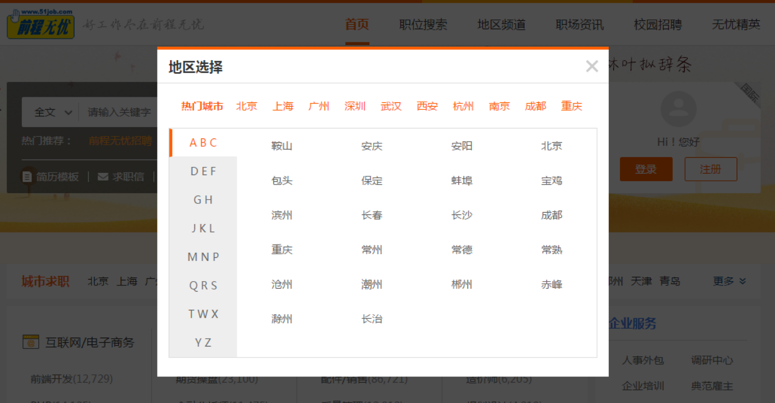Select the Q R S letter tab
The image size is (775, 403).
(x=203, y=286)
